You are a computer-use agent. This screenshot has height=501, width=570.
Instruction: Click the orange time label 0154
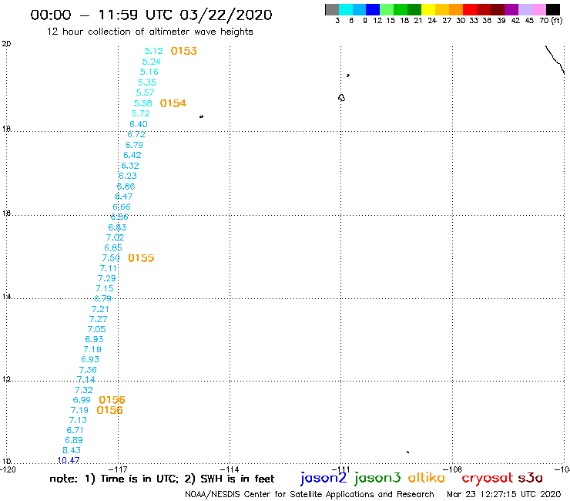173,103
